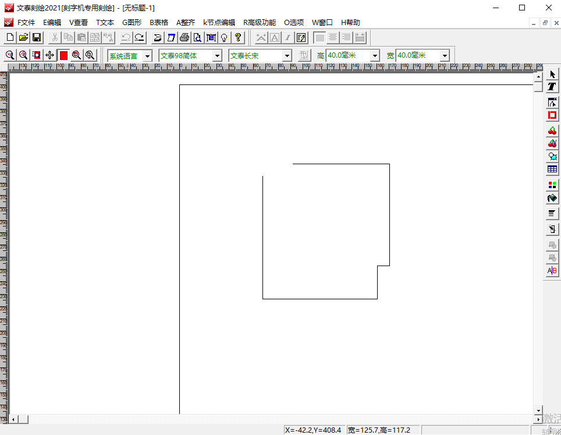Open print preview with the magnifier page icon
The height and width of the screenshot is (435, 561).
(x=197, y=37)
